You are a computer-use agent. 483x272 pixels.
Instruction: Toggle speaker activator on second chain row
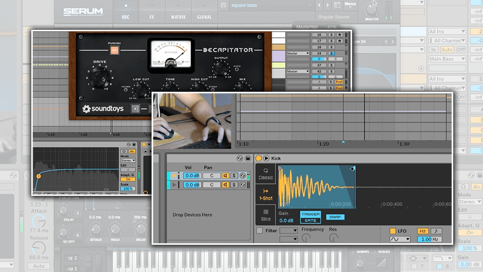225,185
